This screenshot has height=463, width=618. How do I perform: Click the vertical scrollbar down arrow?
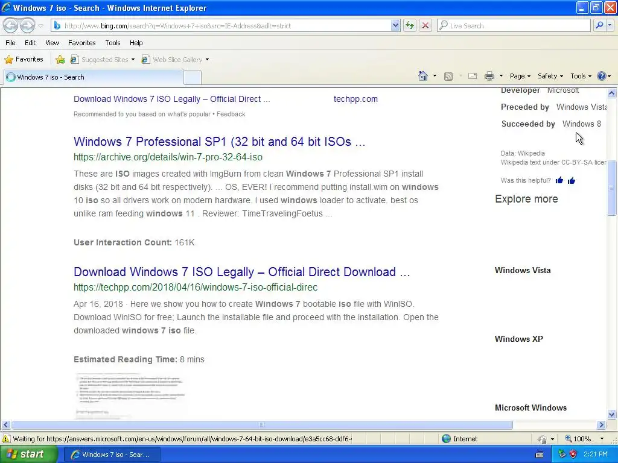point(612,414)
